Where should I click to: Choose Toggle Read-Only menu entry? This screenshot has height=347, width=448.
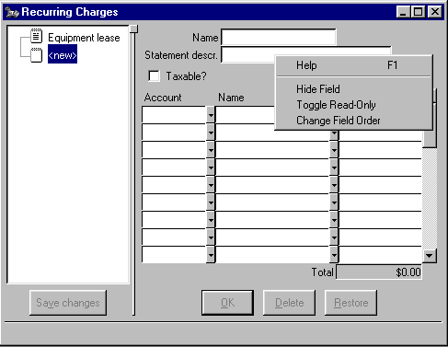(353, 105)
